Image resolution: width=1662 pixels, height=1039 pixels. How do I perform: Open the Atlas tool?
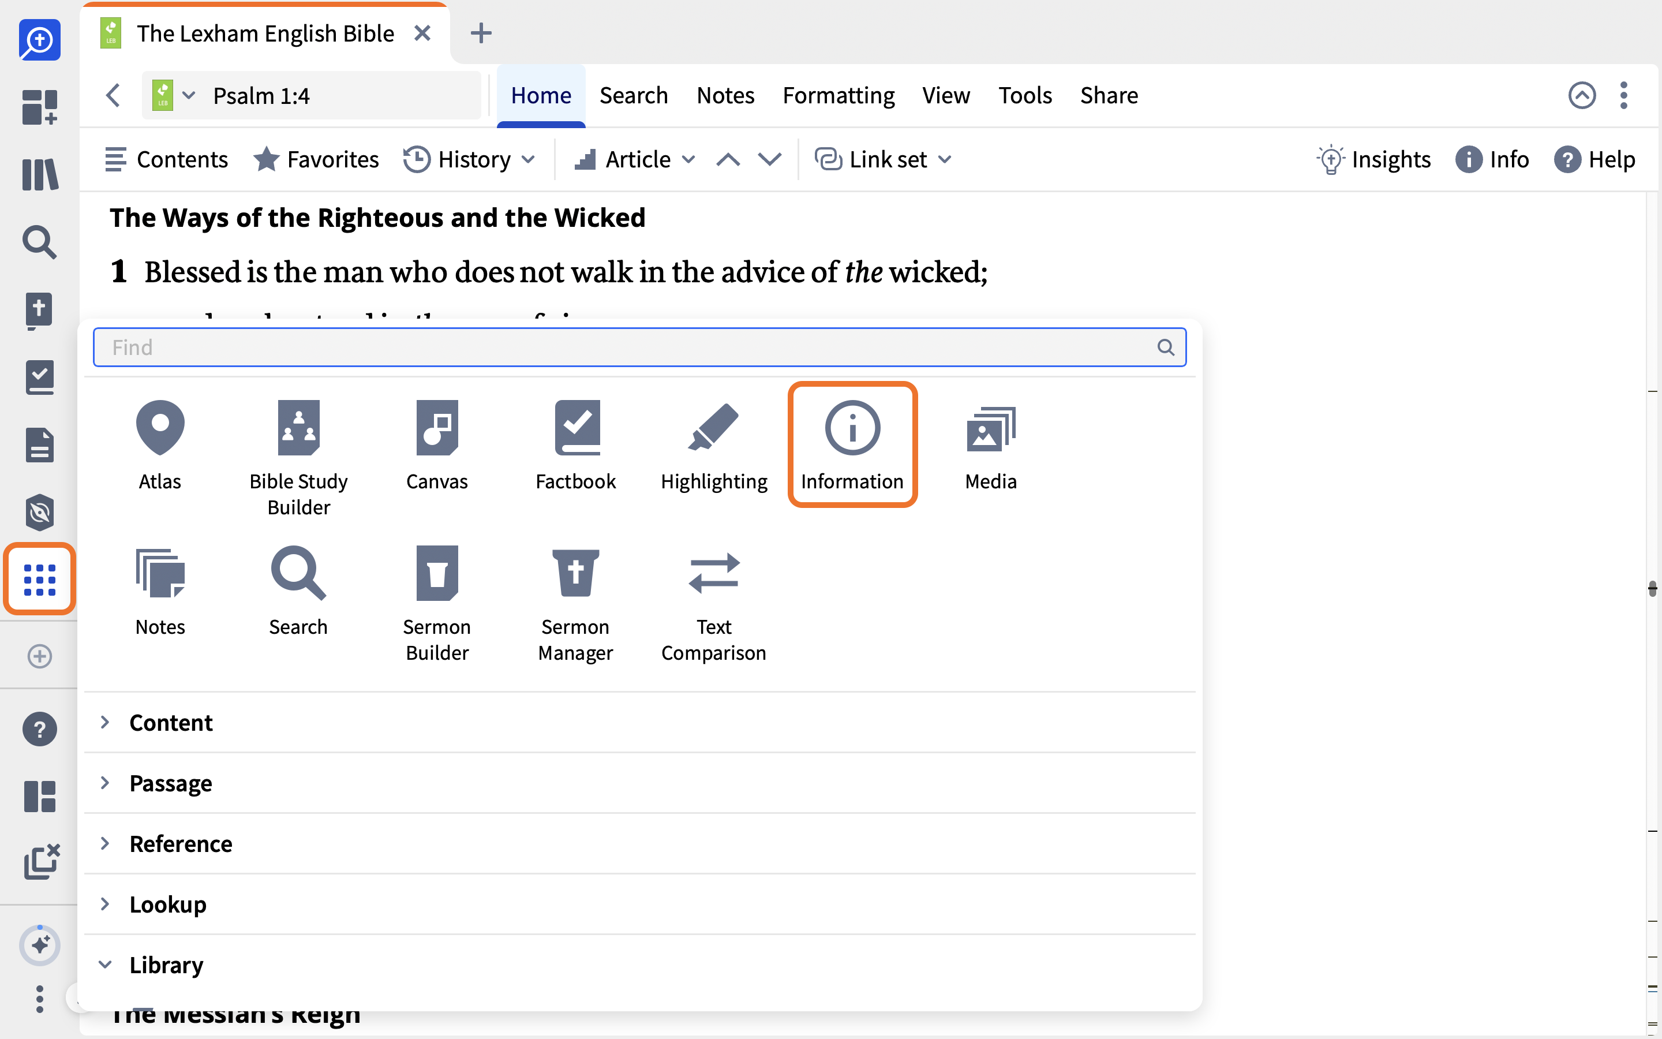point(160,444)
